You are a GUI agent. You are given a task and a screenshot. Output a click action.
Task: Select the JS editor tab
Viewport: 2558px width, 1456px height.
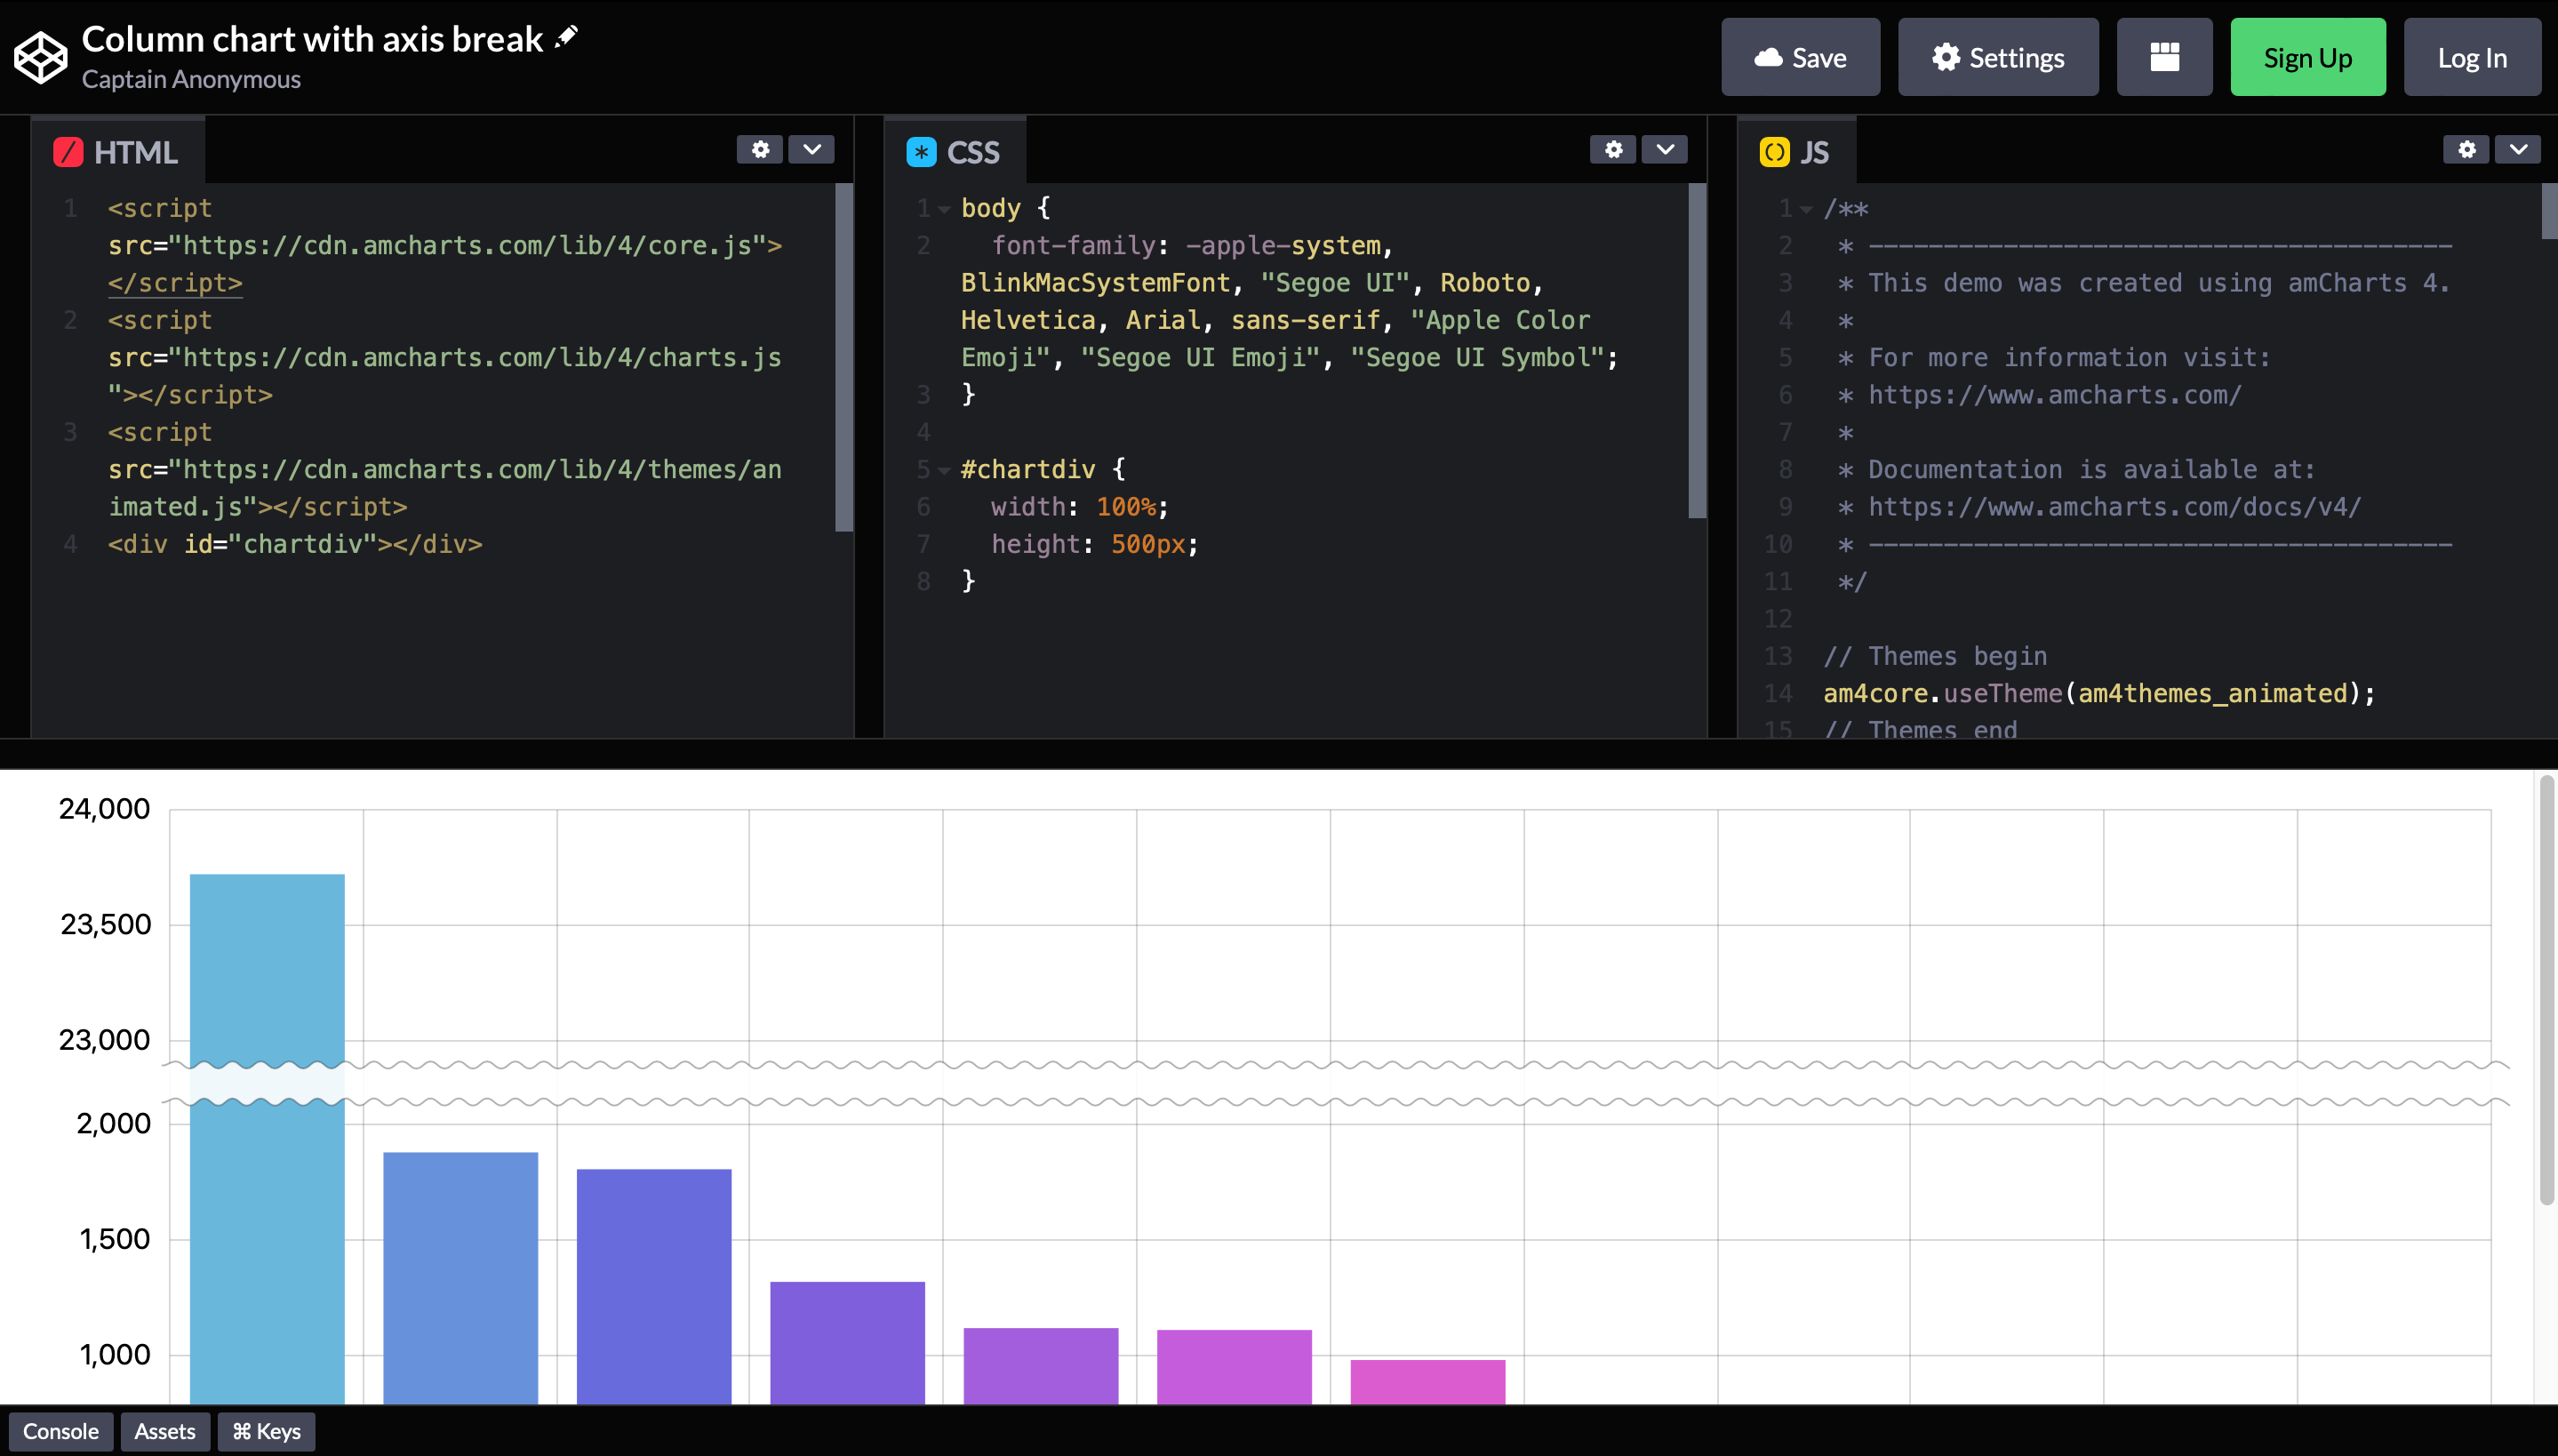[x=1796, y=151]
